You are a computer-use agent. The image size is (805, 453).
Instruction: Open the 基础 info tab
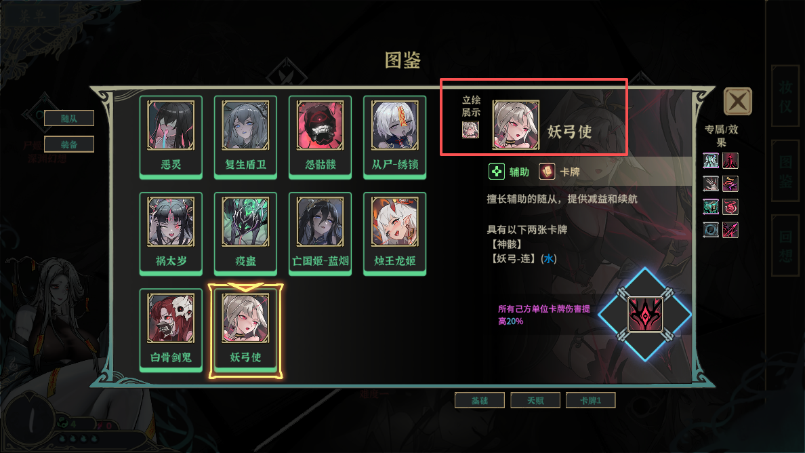click(480, 400)
